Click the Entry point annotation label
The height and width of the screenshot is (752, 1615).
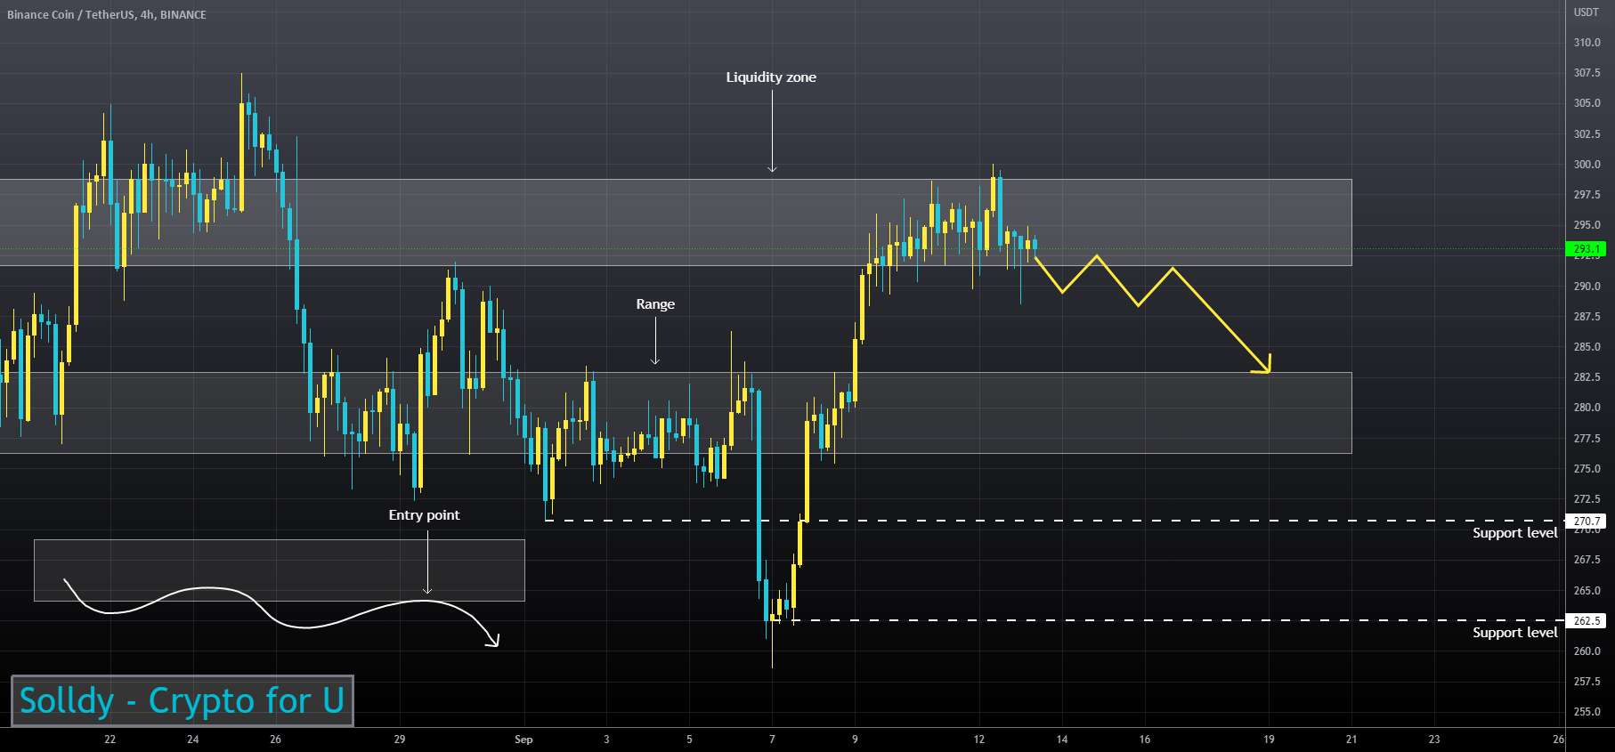pos(424,515)
